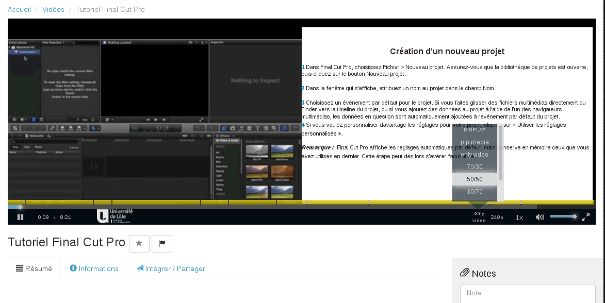
Task: Open the Vidéos breadcrumb link
Action: 53,9
